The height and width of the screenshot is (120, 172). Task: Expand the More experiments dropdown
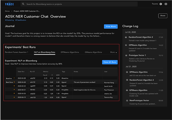click(x=114, y=52)
